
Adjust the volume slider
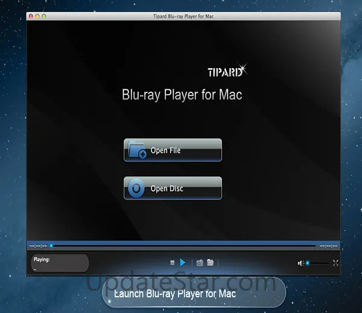pyautogui.click(x=318, y=263)
